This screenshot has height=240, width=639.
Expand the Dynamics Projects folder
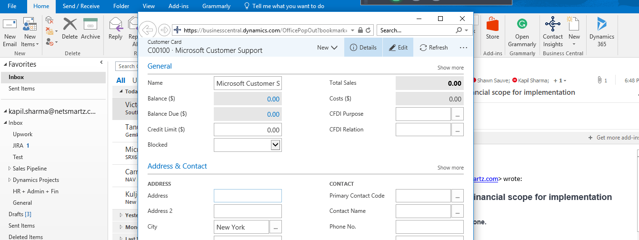pos(10,180)
